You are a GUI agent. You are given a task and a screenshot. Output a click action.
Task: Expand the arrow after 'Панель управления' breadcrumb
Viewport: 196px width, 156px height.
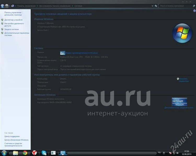pyautogui.click(x=37, y=6)
